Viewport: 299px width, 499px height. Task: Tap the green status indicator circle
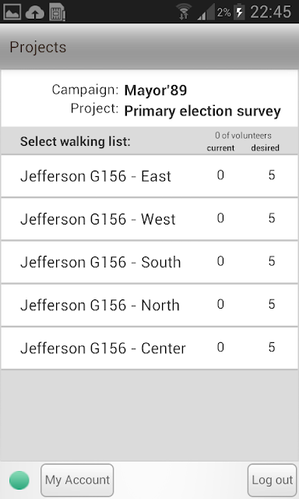(19, 480)
